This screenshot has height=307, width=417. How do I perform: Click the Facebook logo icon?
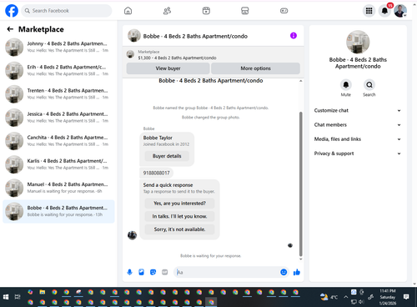click(12, 11)
